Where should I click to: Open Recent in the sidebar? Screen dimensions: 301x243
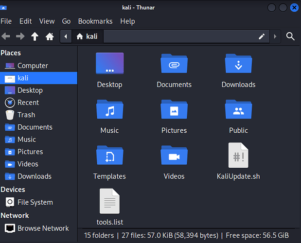[38, 103]
